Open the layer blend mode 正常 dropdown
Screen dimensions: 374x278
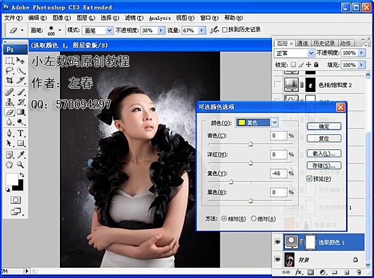294,53
